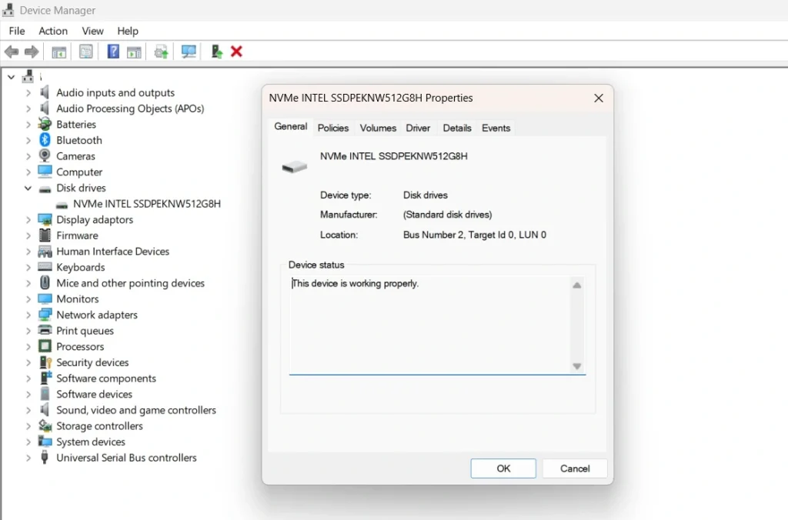Open the View menu
This screenshot has width=788, height=520.
(x=92, y=31)
